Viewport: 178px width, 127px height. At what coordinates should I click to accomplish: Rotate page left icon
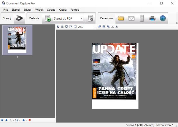click(x=100, y=27)
